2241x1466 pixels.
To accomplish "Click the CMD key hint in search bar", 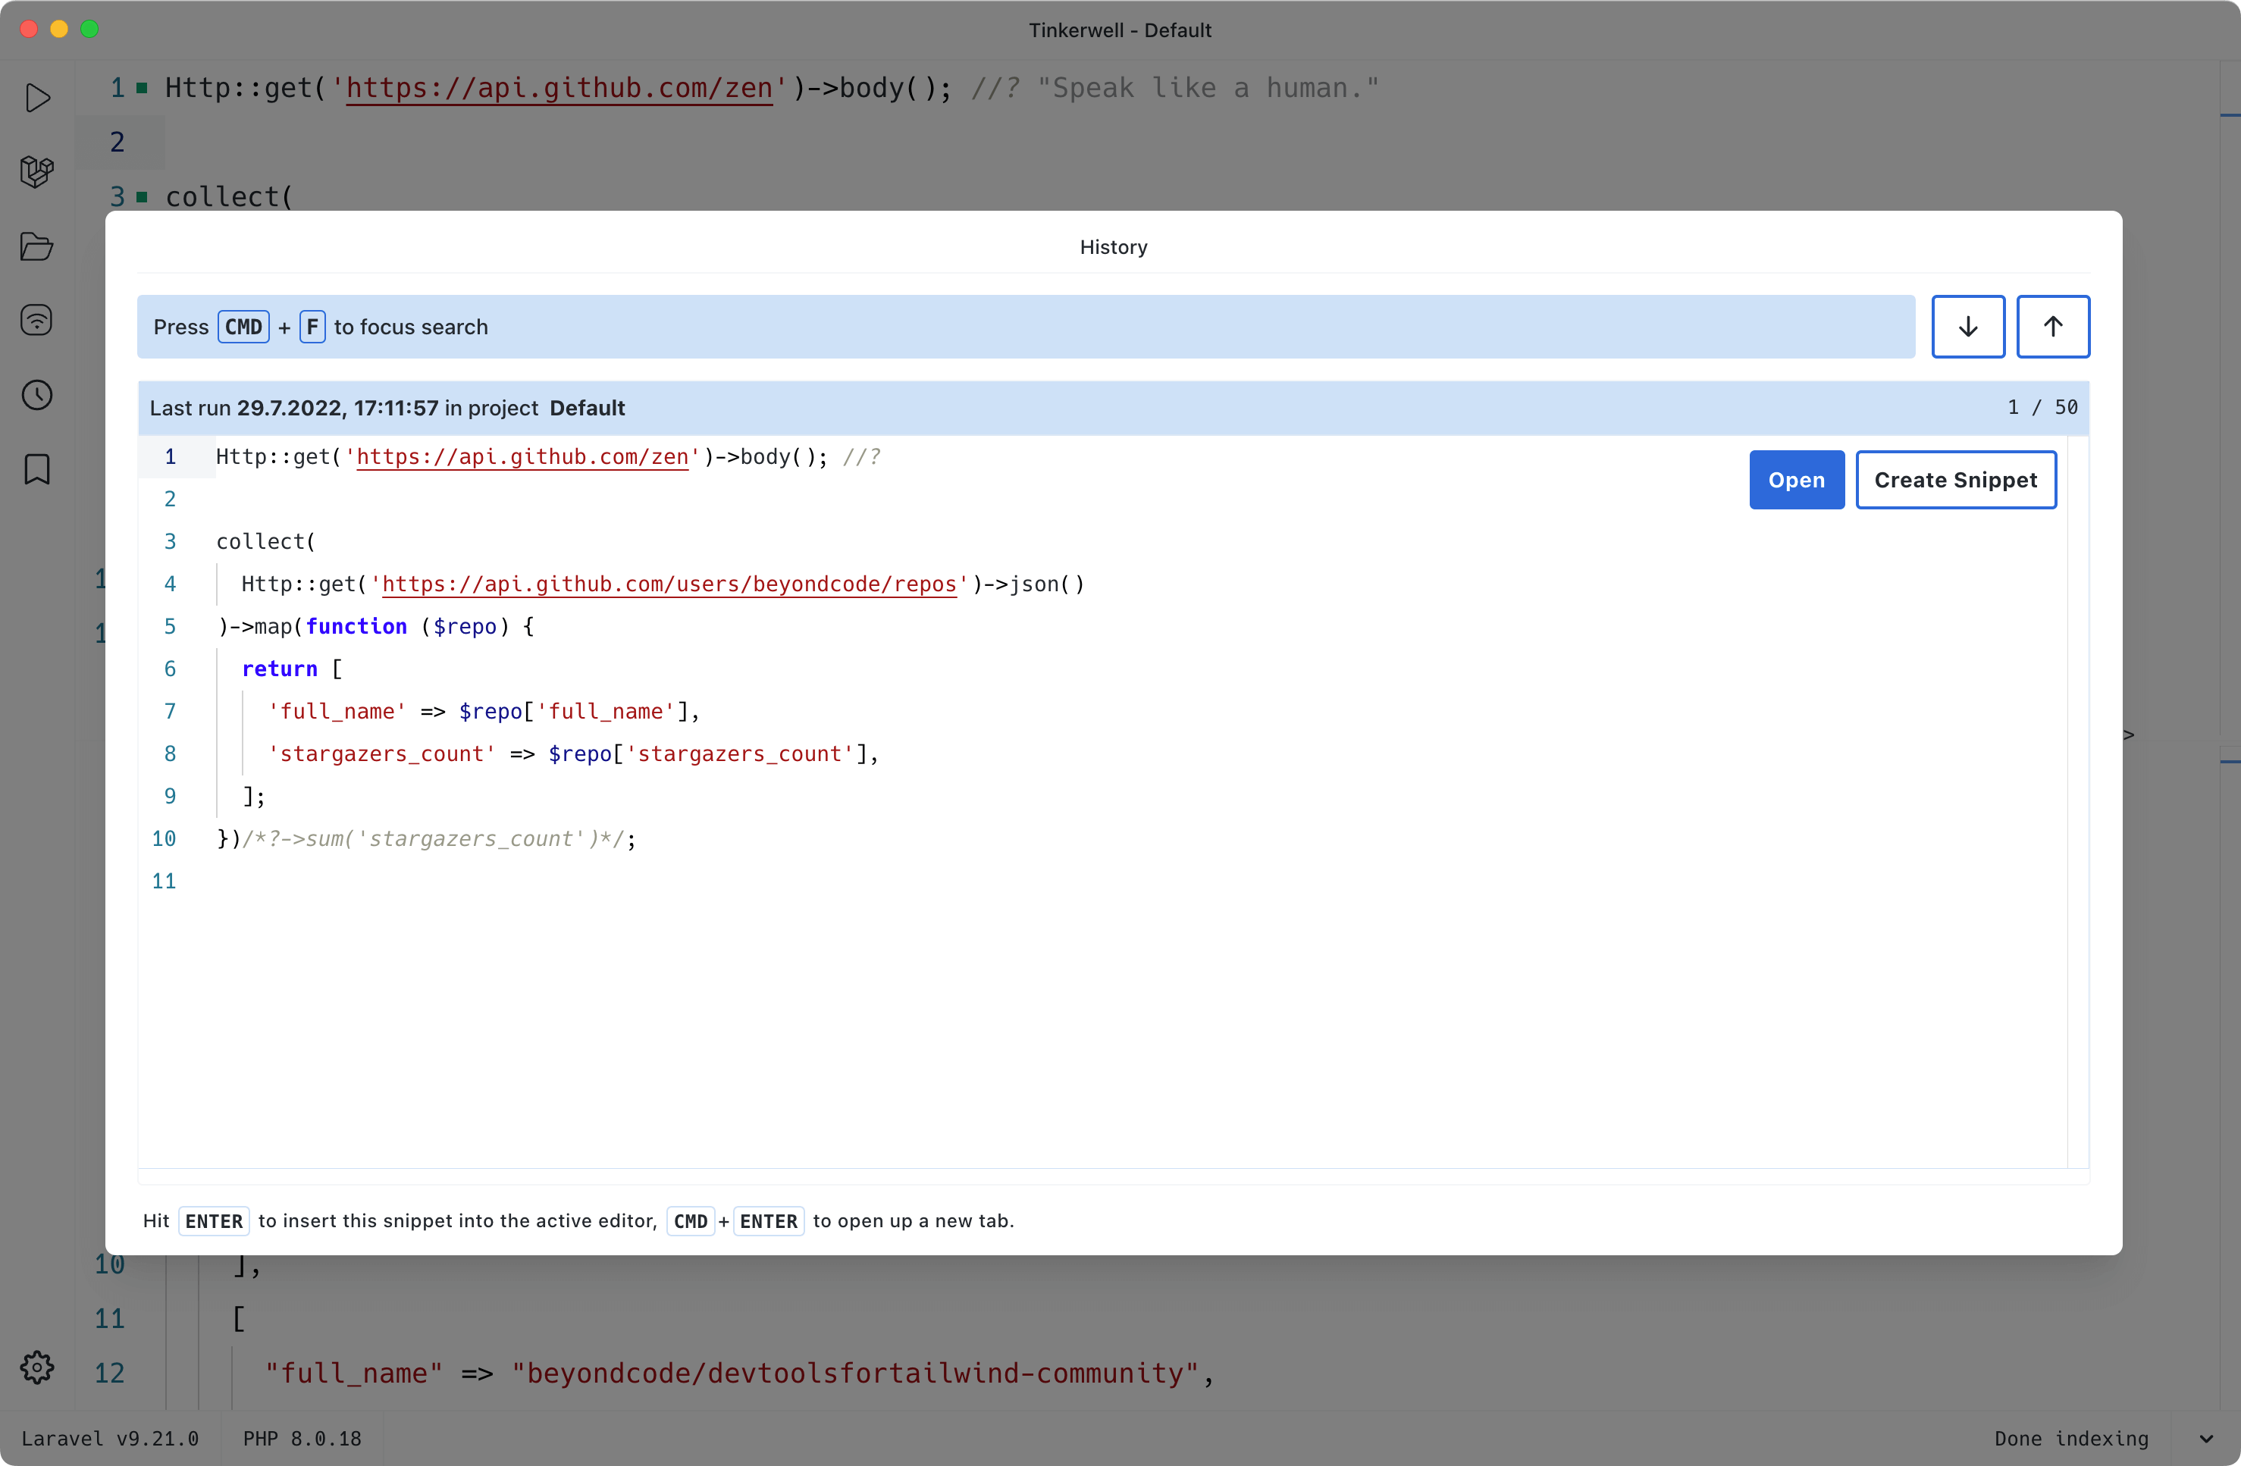I will pyautogui.click(x=244, y=327).
